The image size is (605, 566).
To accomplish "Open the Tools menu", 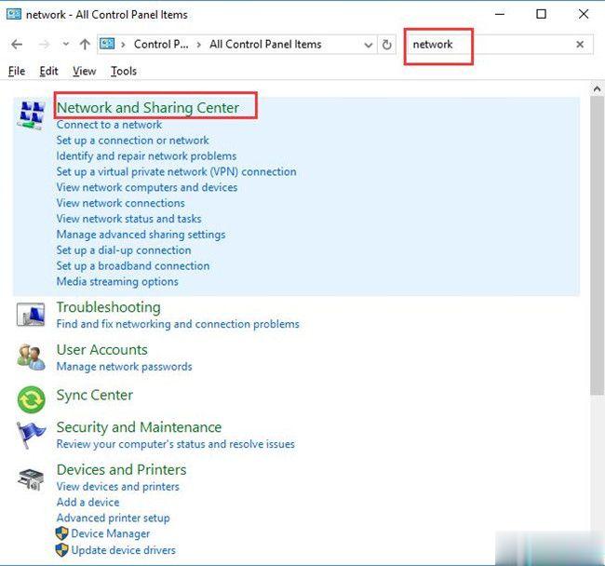I will pos(124,71).
